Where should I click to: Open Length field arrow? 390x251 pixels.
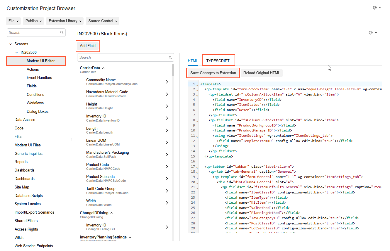(167, 130)
